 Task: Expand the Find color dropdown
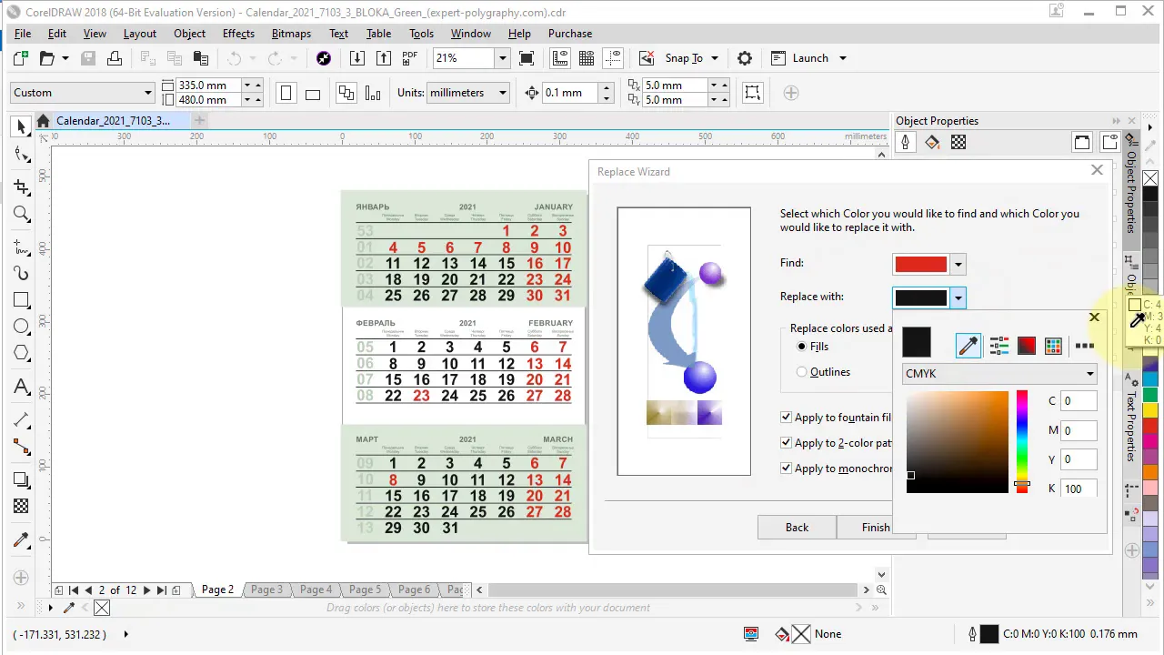click(x=958, y=265)
